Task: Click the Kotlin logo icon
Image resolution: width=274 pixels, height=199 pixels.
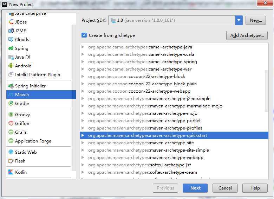Action: 11,172
